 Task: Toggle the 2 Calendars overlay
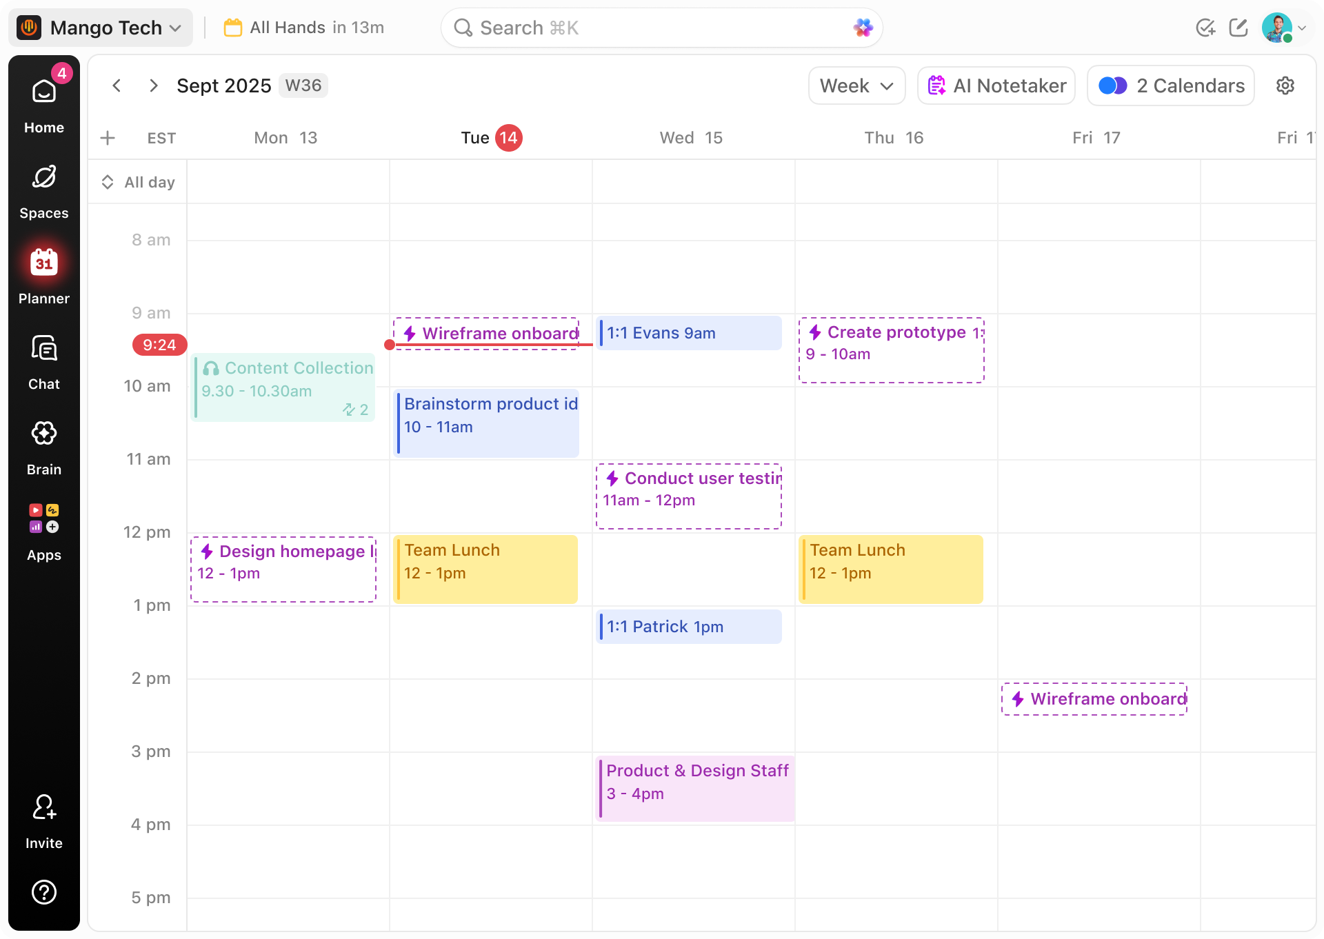(x=1170, y=85)
